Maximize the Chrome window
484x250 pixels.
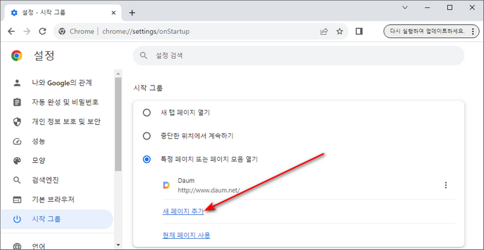tap(449, 8)
